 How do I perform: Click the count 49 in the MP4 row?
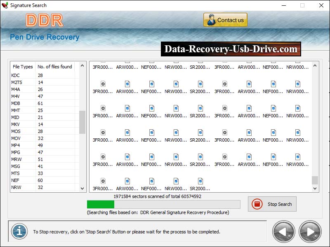[x=40, y=145]
